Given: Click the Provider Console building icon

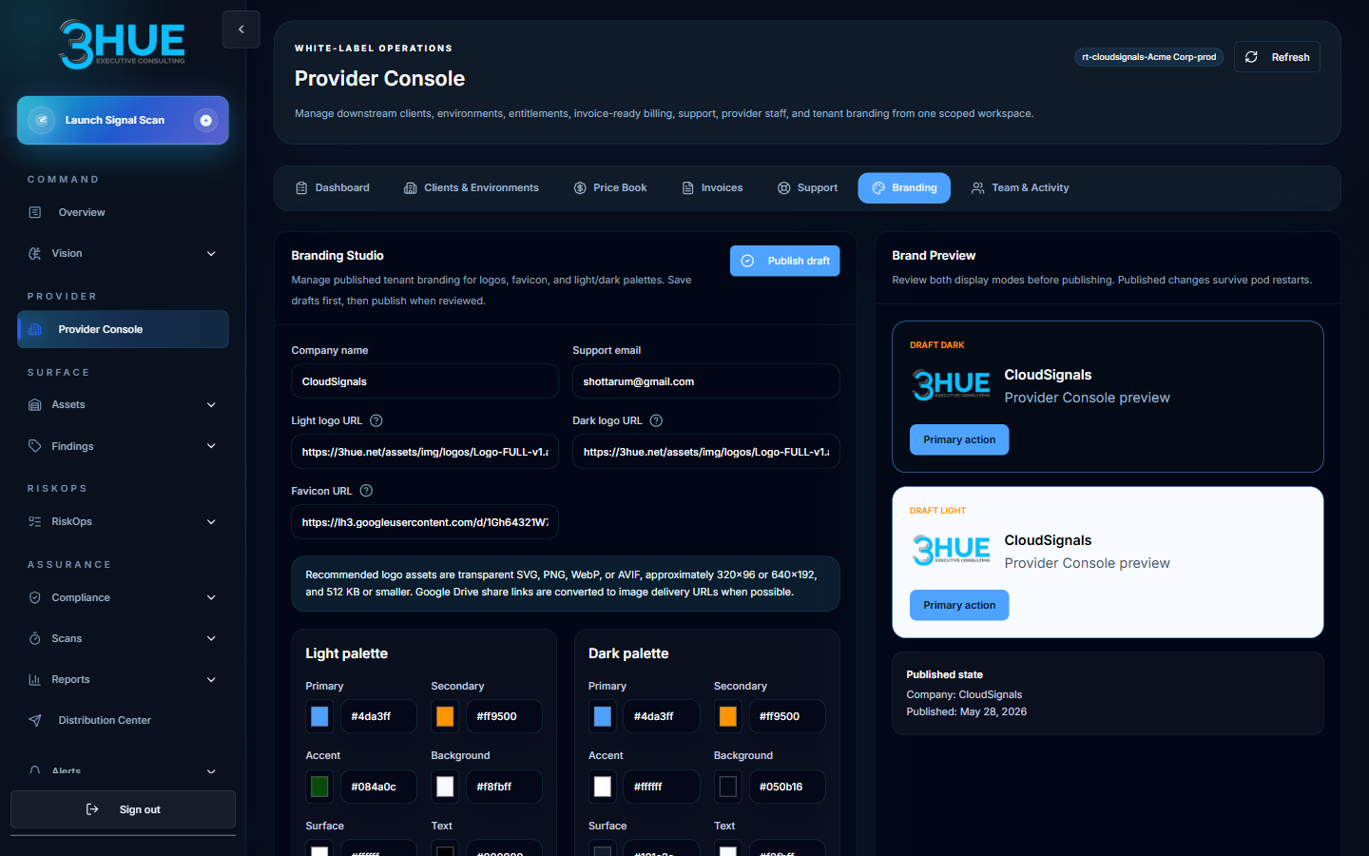Looking at the screenshot, I should [35, 329].
